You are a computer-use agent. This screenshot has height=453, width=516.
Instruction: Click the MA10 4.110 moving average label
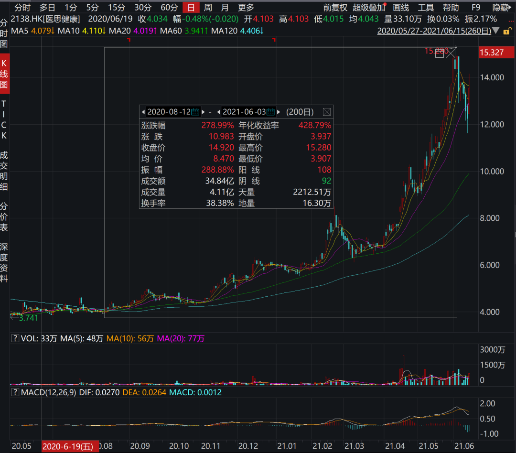[82, 31]
